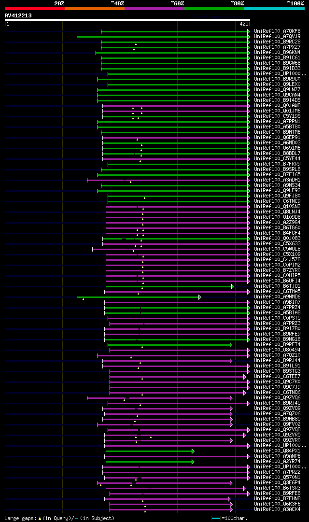
Task: Click the UniRef100_Q10SN2 label
Action: pyautogui.click(x=277, y=207)
